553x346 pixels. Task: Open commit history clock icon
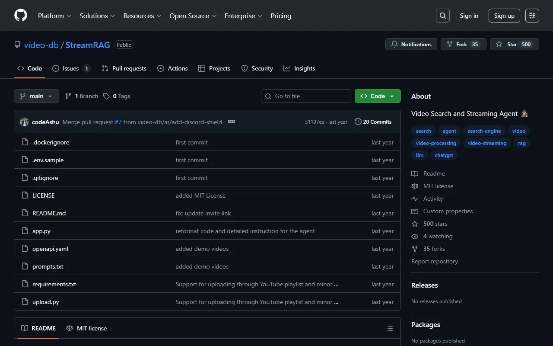358,122
